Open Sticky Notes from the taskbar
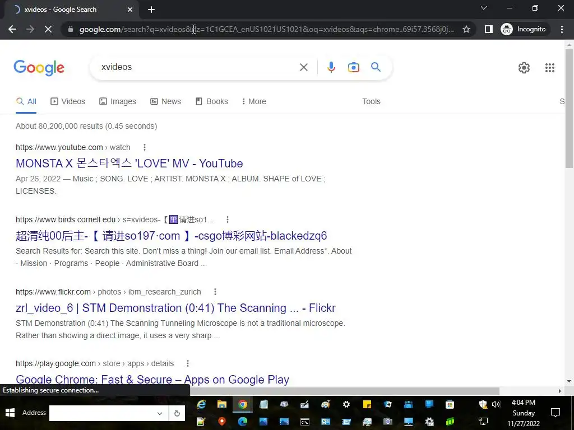The image size is (574, 430). tap(367, 404)
